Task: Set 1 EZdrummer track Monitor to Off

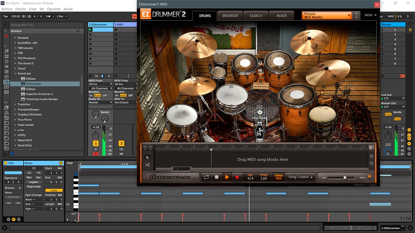Action: [x=105, y=96]
